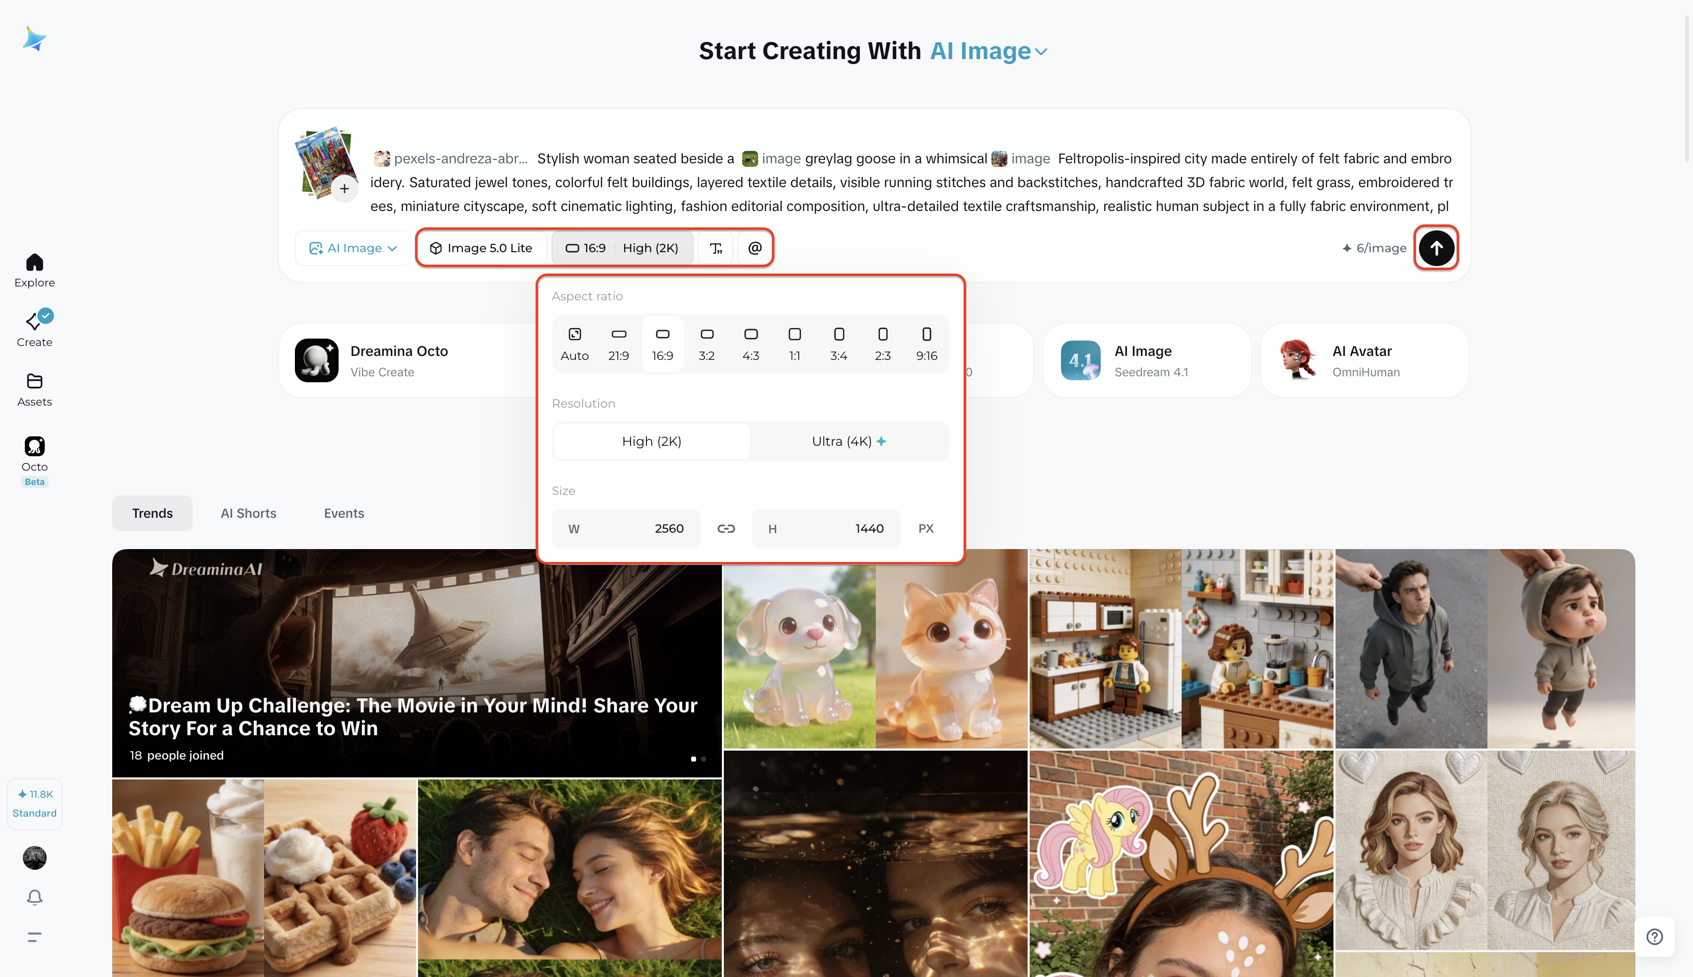Select the 4:3 aspect ratio

point(751,344)
